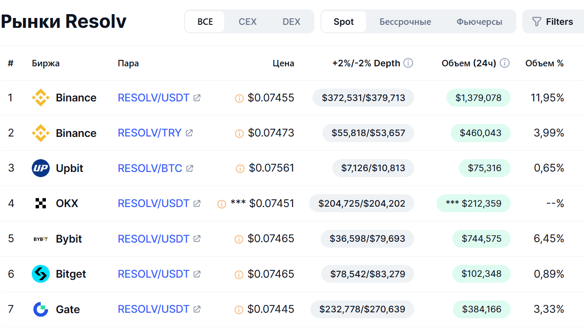
Task: Click info icon beside Объем (24ч) header
Action: point(505,63)
